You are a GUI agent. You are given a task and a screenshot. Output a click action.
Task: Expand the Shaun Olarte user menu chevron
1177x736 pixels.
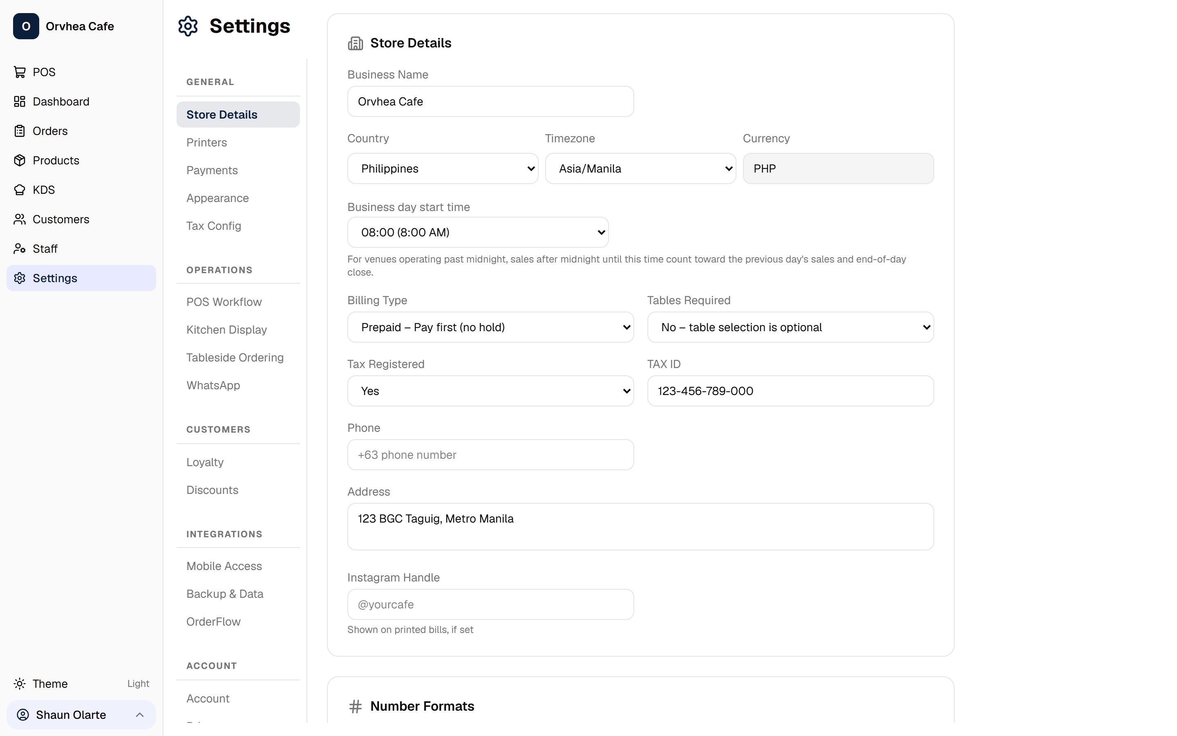[140, 715]
